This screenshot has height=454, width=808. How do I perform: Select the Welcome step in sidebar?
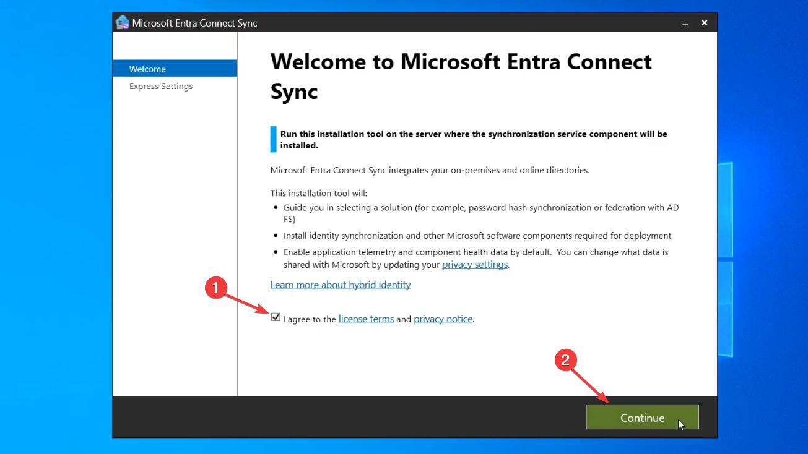(175, 69)
